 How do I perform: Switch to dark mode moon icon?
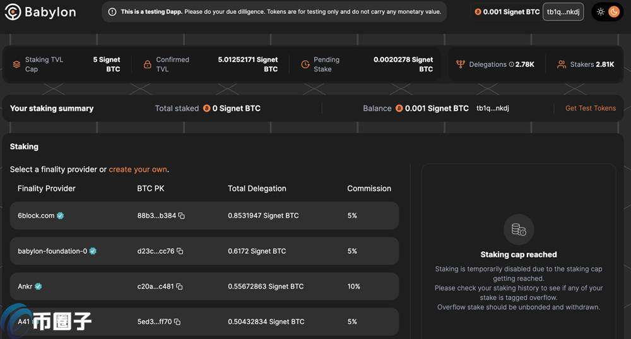(x=614, y=12)
